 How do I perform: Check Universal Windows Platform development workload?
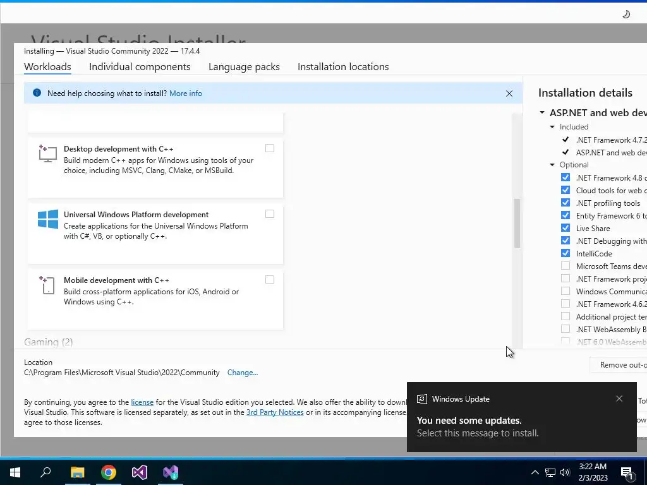point(269,213)
